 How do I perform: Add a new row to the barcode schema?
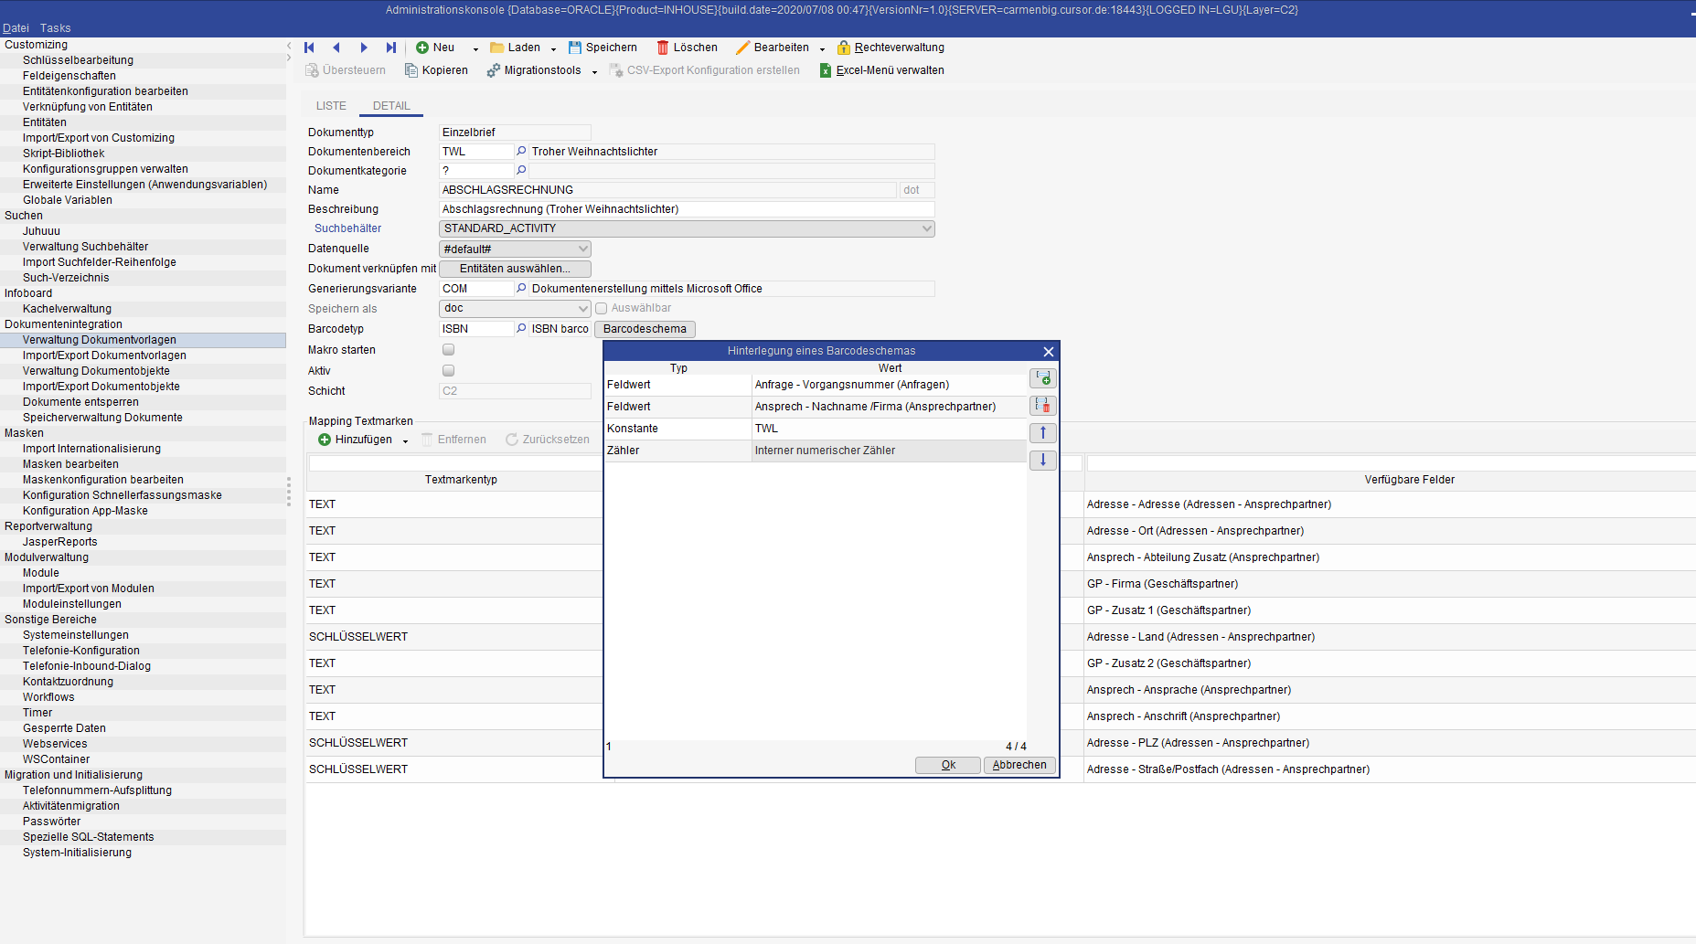pyautogui.click(x=1042, y=378)
